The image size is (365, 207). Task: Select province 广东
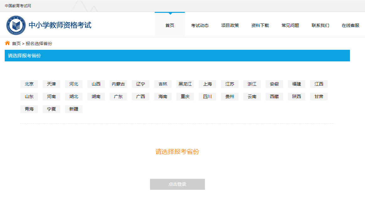pyautogui.click(x=118, y=96)
